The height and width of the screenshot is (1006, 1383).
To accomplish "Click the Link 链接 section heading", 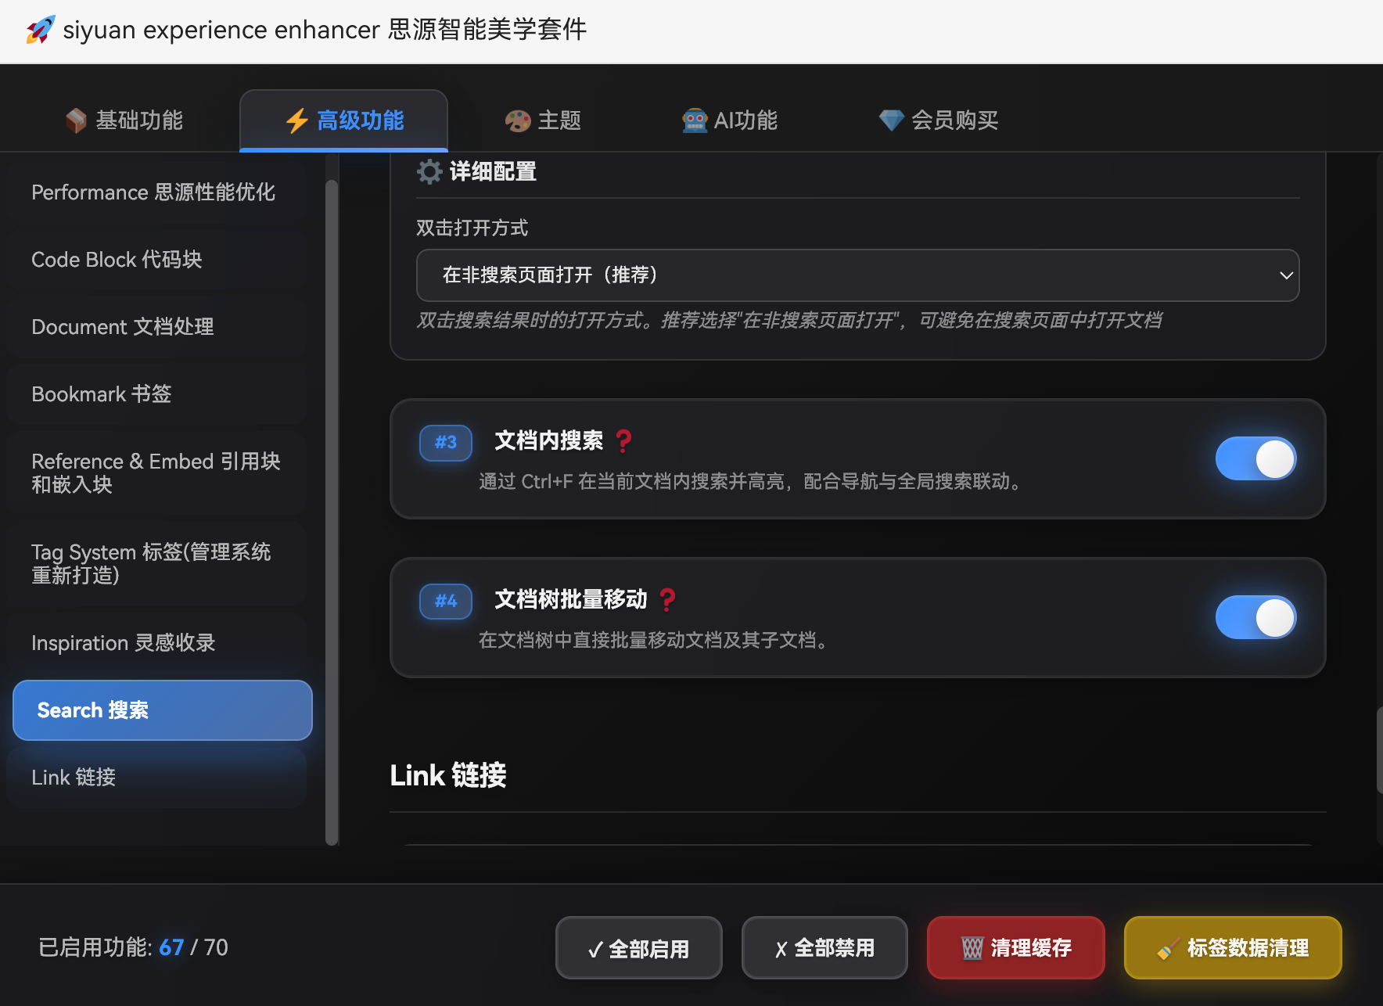I will click(448, 775).
